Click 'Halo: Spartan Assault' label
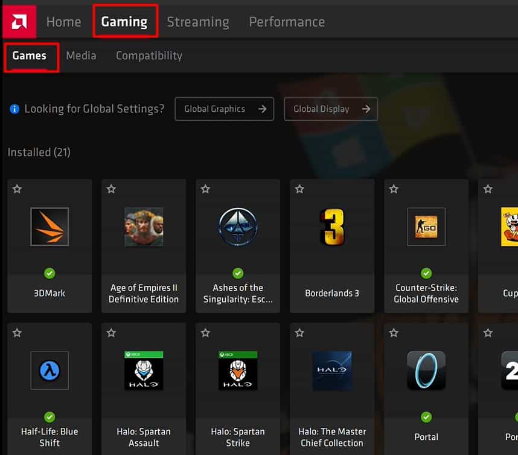The image size is (518, 455). tap(144, 437)
